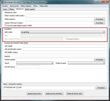Click the Přidat do fronty úloh button
The height and width of the screenshot is (101, 110).
74,93
